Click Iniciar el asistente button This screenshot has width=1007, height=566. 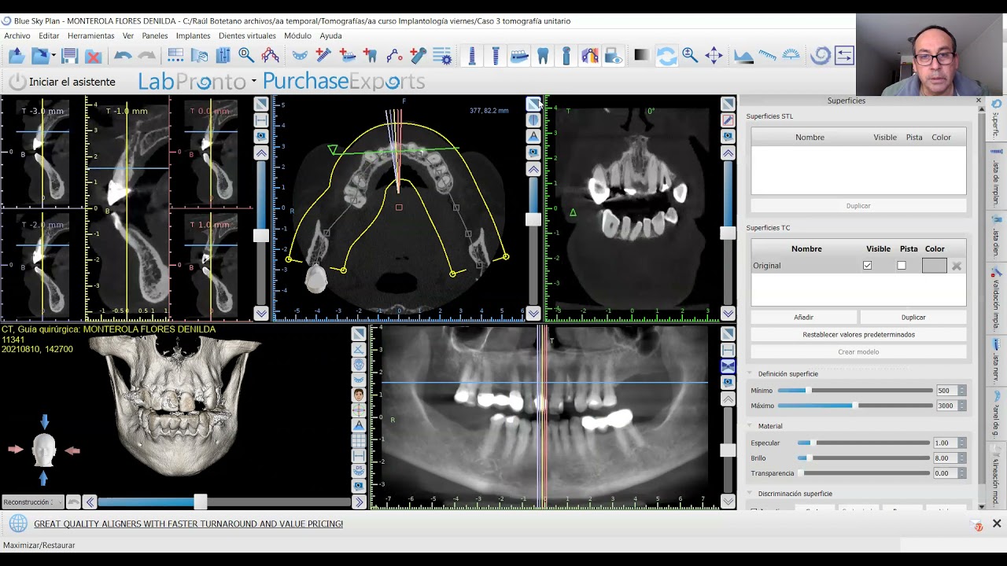point(62,82)
